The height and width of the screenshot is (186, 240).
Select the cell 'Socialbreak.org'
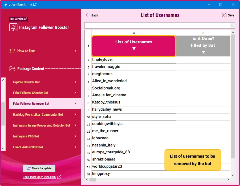pos(134,88)
